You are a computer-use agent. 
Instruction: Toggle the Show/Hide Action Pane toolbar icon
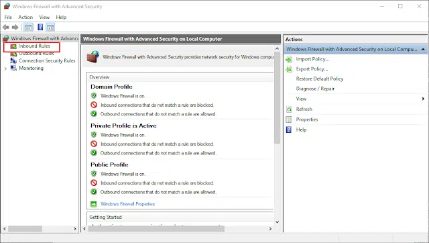(x=50, y=27)
